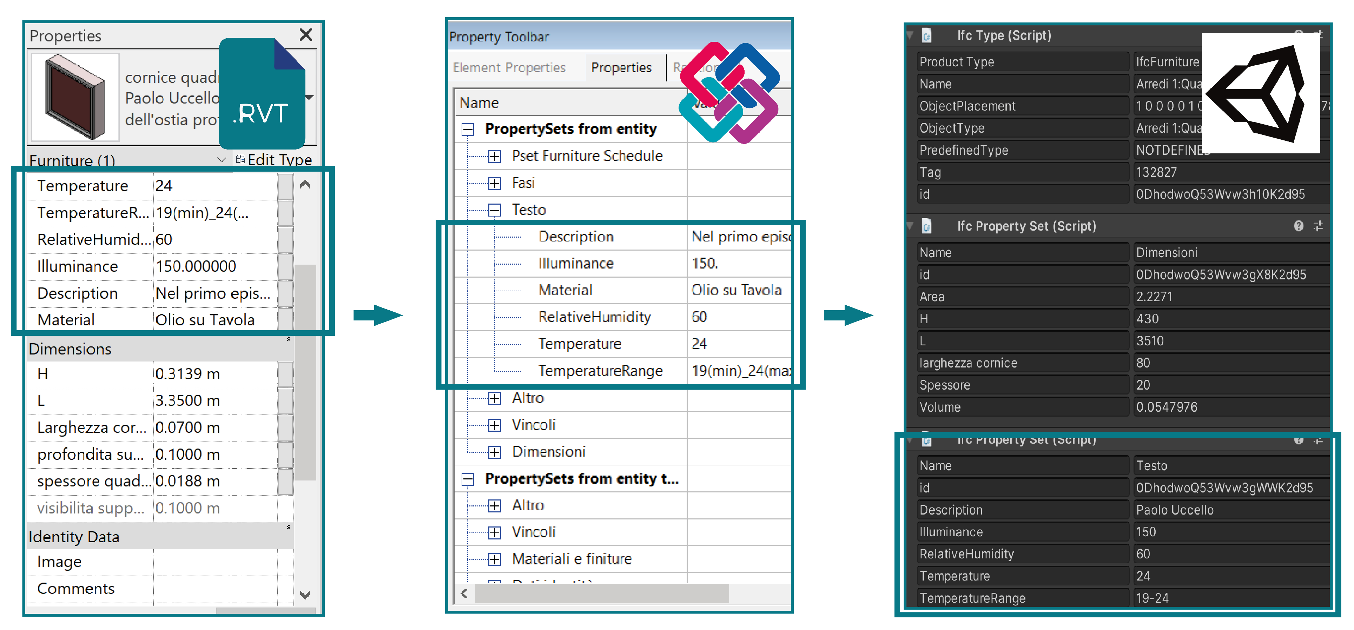
Task: Toggle the checkbox beside H dimension
Action: [x=285, y=374]
